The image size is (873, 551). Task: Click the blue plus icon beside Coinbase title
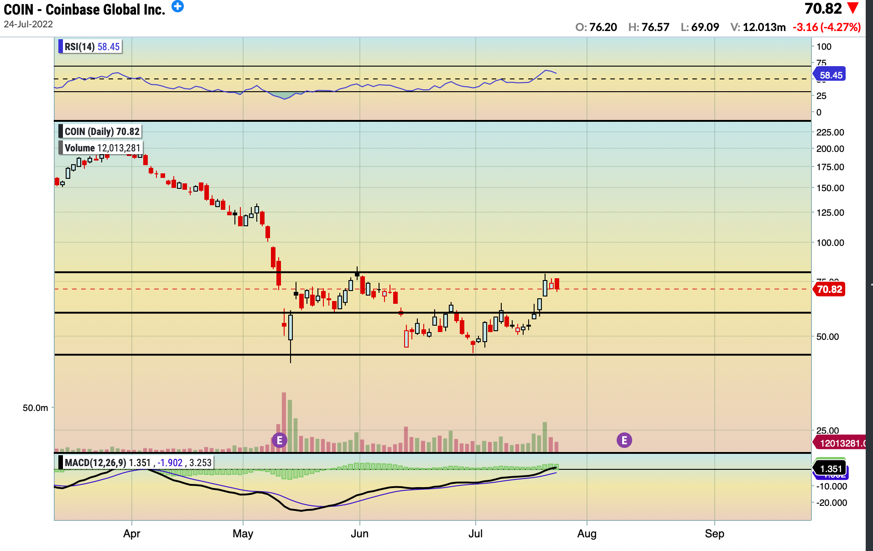[177, 6]
